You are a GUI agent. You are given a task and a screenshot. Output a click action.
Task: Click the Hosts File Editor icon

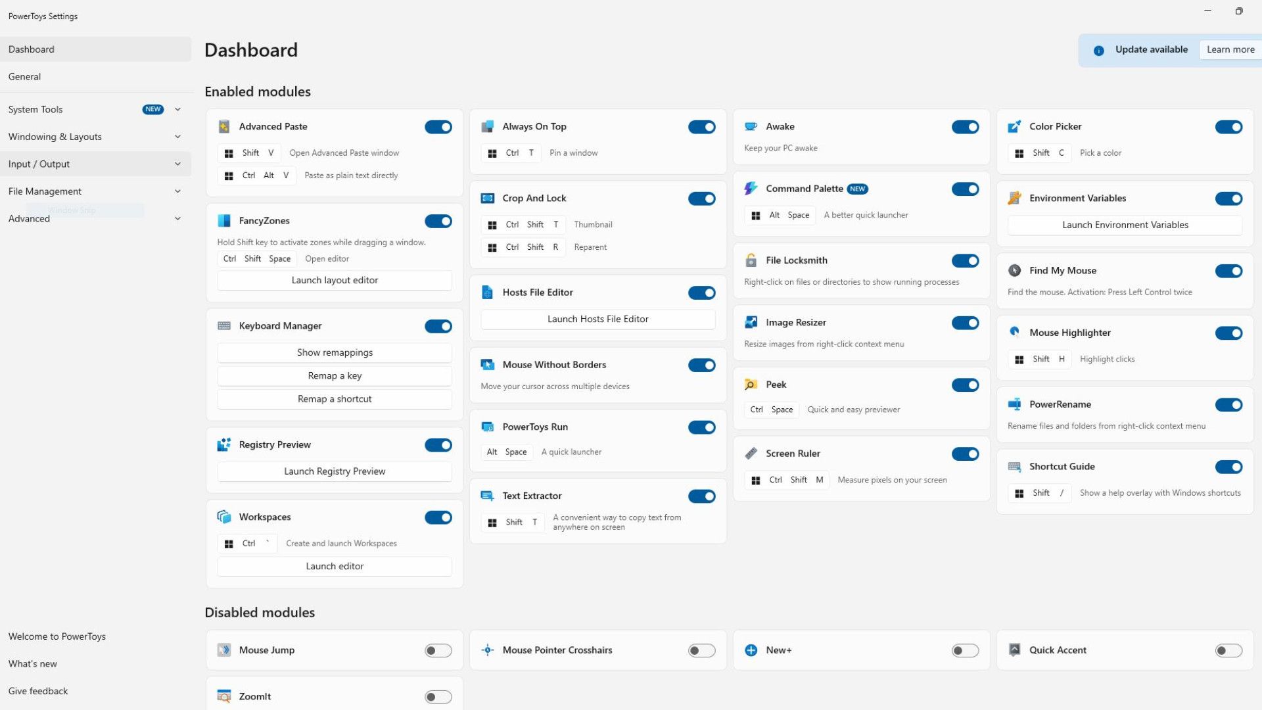pos(488,292)
